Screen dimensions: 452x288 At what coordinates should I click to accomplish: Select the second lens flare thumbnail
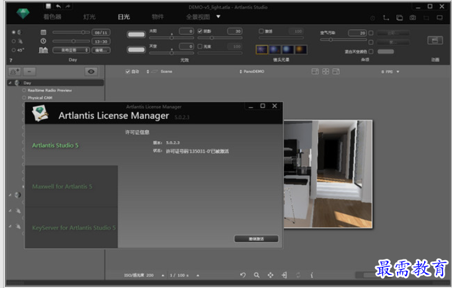point(275,50)
